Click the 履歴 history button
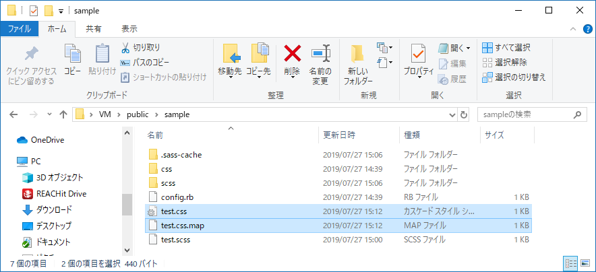This screenshot has width=596, height=272. [452, 79]
